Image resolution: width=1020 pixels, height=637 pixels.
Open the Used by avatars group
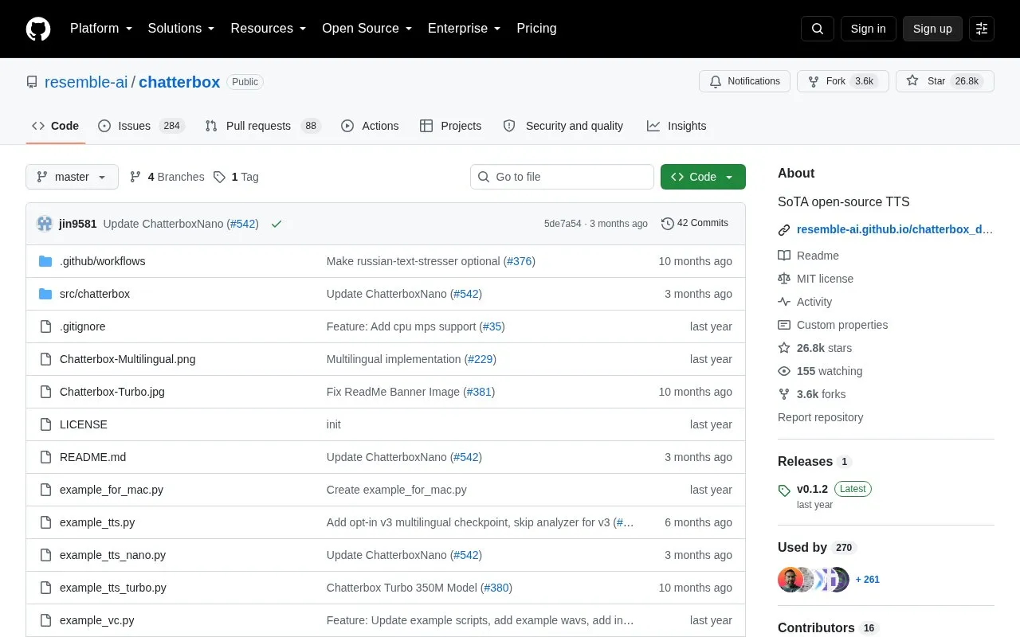pos(814,580)
